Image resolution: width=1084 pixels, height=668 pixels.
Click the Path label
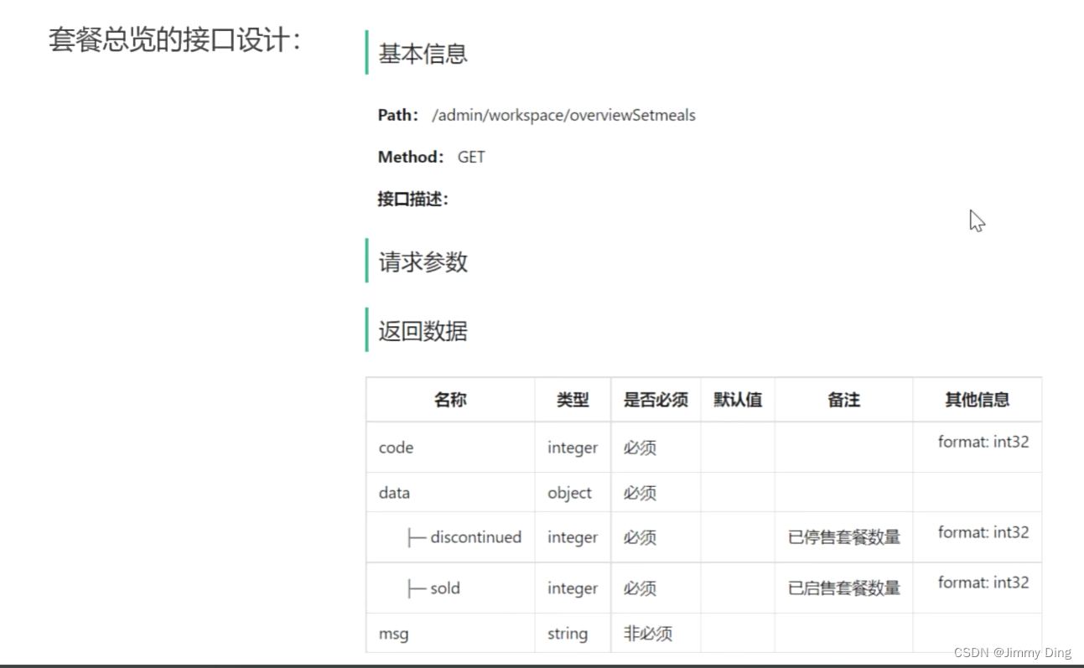398,116
